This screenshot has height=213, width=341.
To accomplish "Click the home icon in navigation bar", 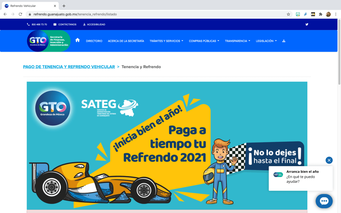I will (x=78, y=40).
